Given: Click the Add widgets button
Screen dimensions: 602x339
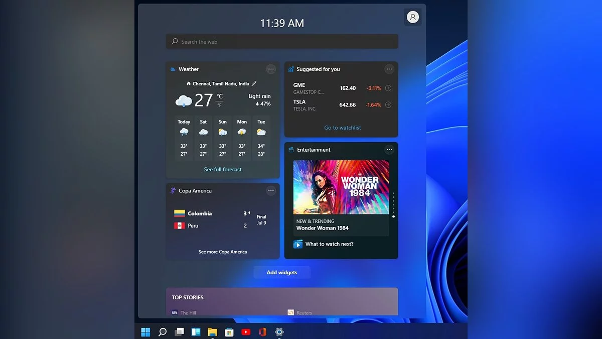Looking at the screenshot, I should pos(282,273).
